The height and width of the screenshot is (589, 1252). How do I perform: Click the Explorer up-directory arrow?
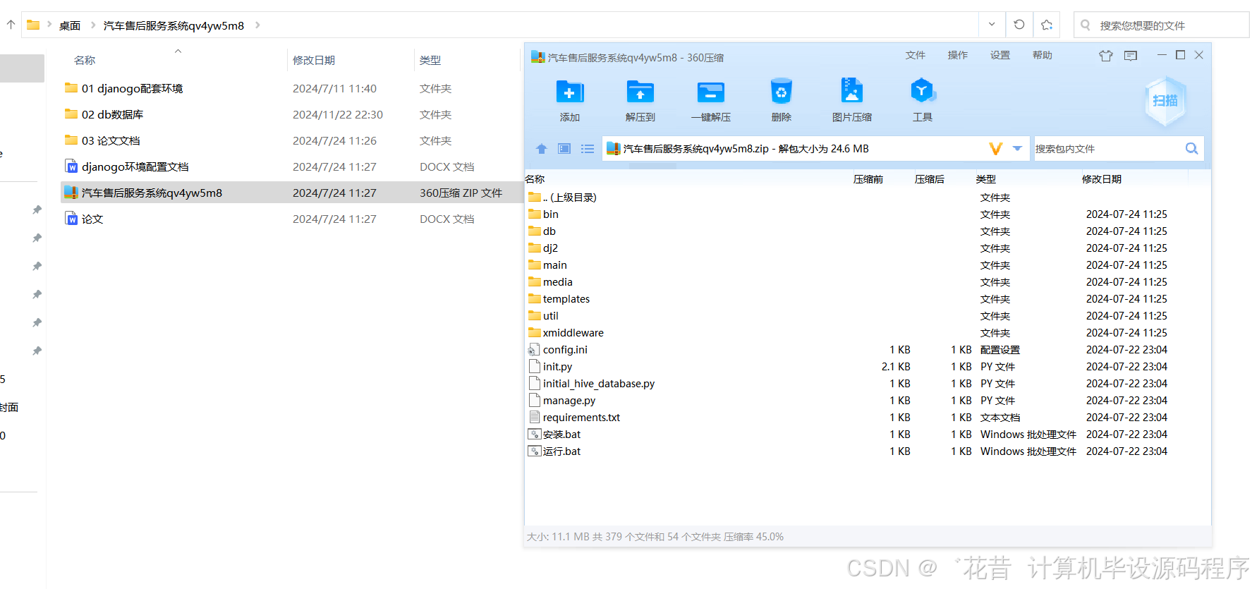11,25
